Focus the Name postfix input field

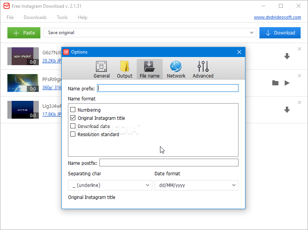point(169,163)
